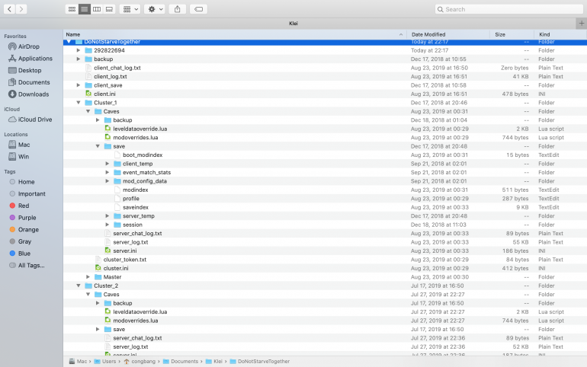
Task: Open Applications in sidebar
Action: coord(35,59)
